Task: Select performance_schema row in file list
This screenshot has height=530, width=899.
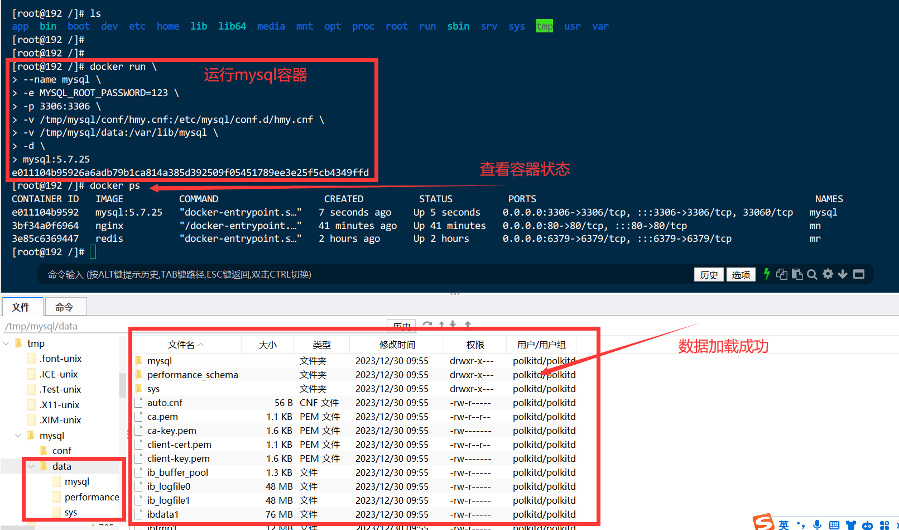Action: (355, 375)
